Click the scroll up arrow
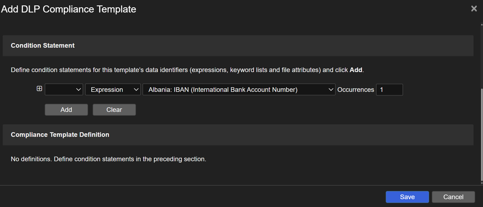483x207 pixels. click(482, 25)
